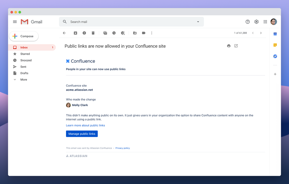Delete this email with trash icon

[93, 33]
